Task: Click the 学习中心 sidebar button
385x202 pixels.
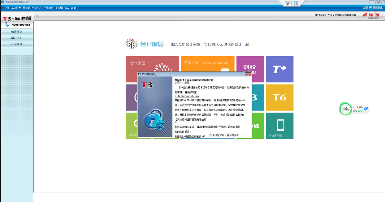Action: (17, 38)
